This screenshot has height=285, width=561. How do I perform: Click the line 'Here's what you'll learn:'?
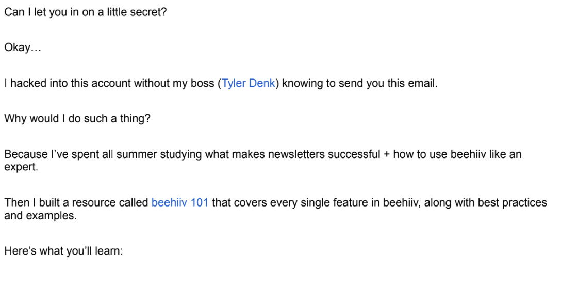click(x=63, y=250)
